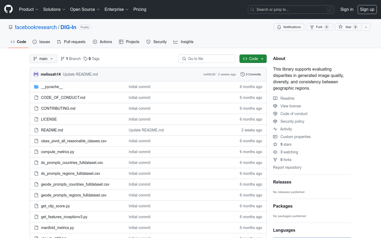This screenshot has height=238, width=381.
Task: Open the Pull requests tab
Action: tap(71, 42)
